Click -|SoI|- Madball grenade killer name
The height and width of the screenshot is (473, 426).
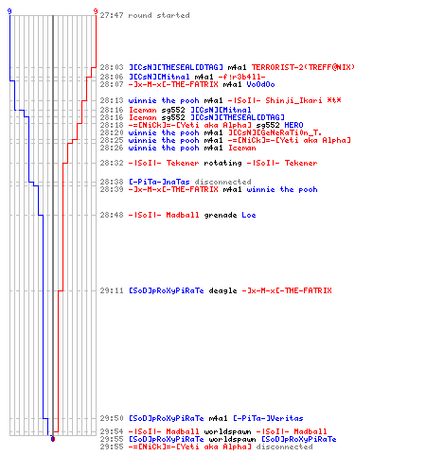[164, 215]
